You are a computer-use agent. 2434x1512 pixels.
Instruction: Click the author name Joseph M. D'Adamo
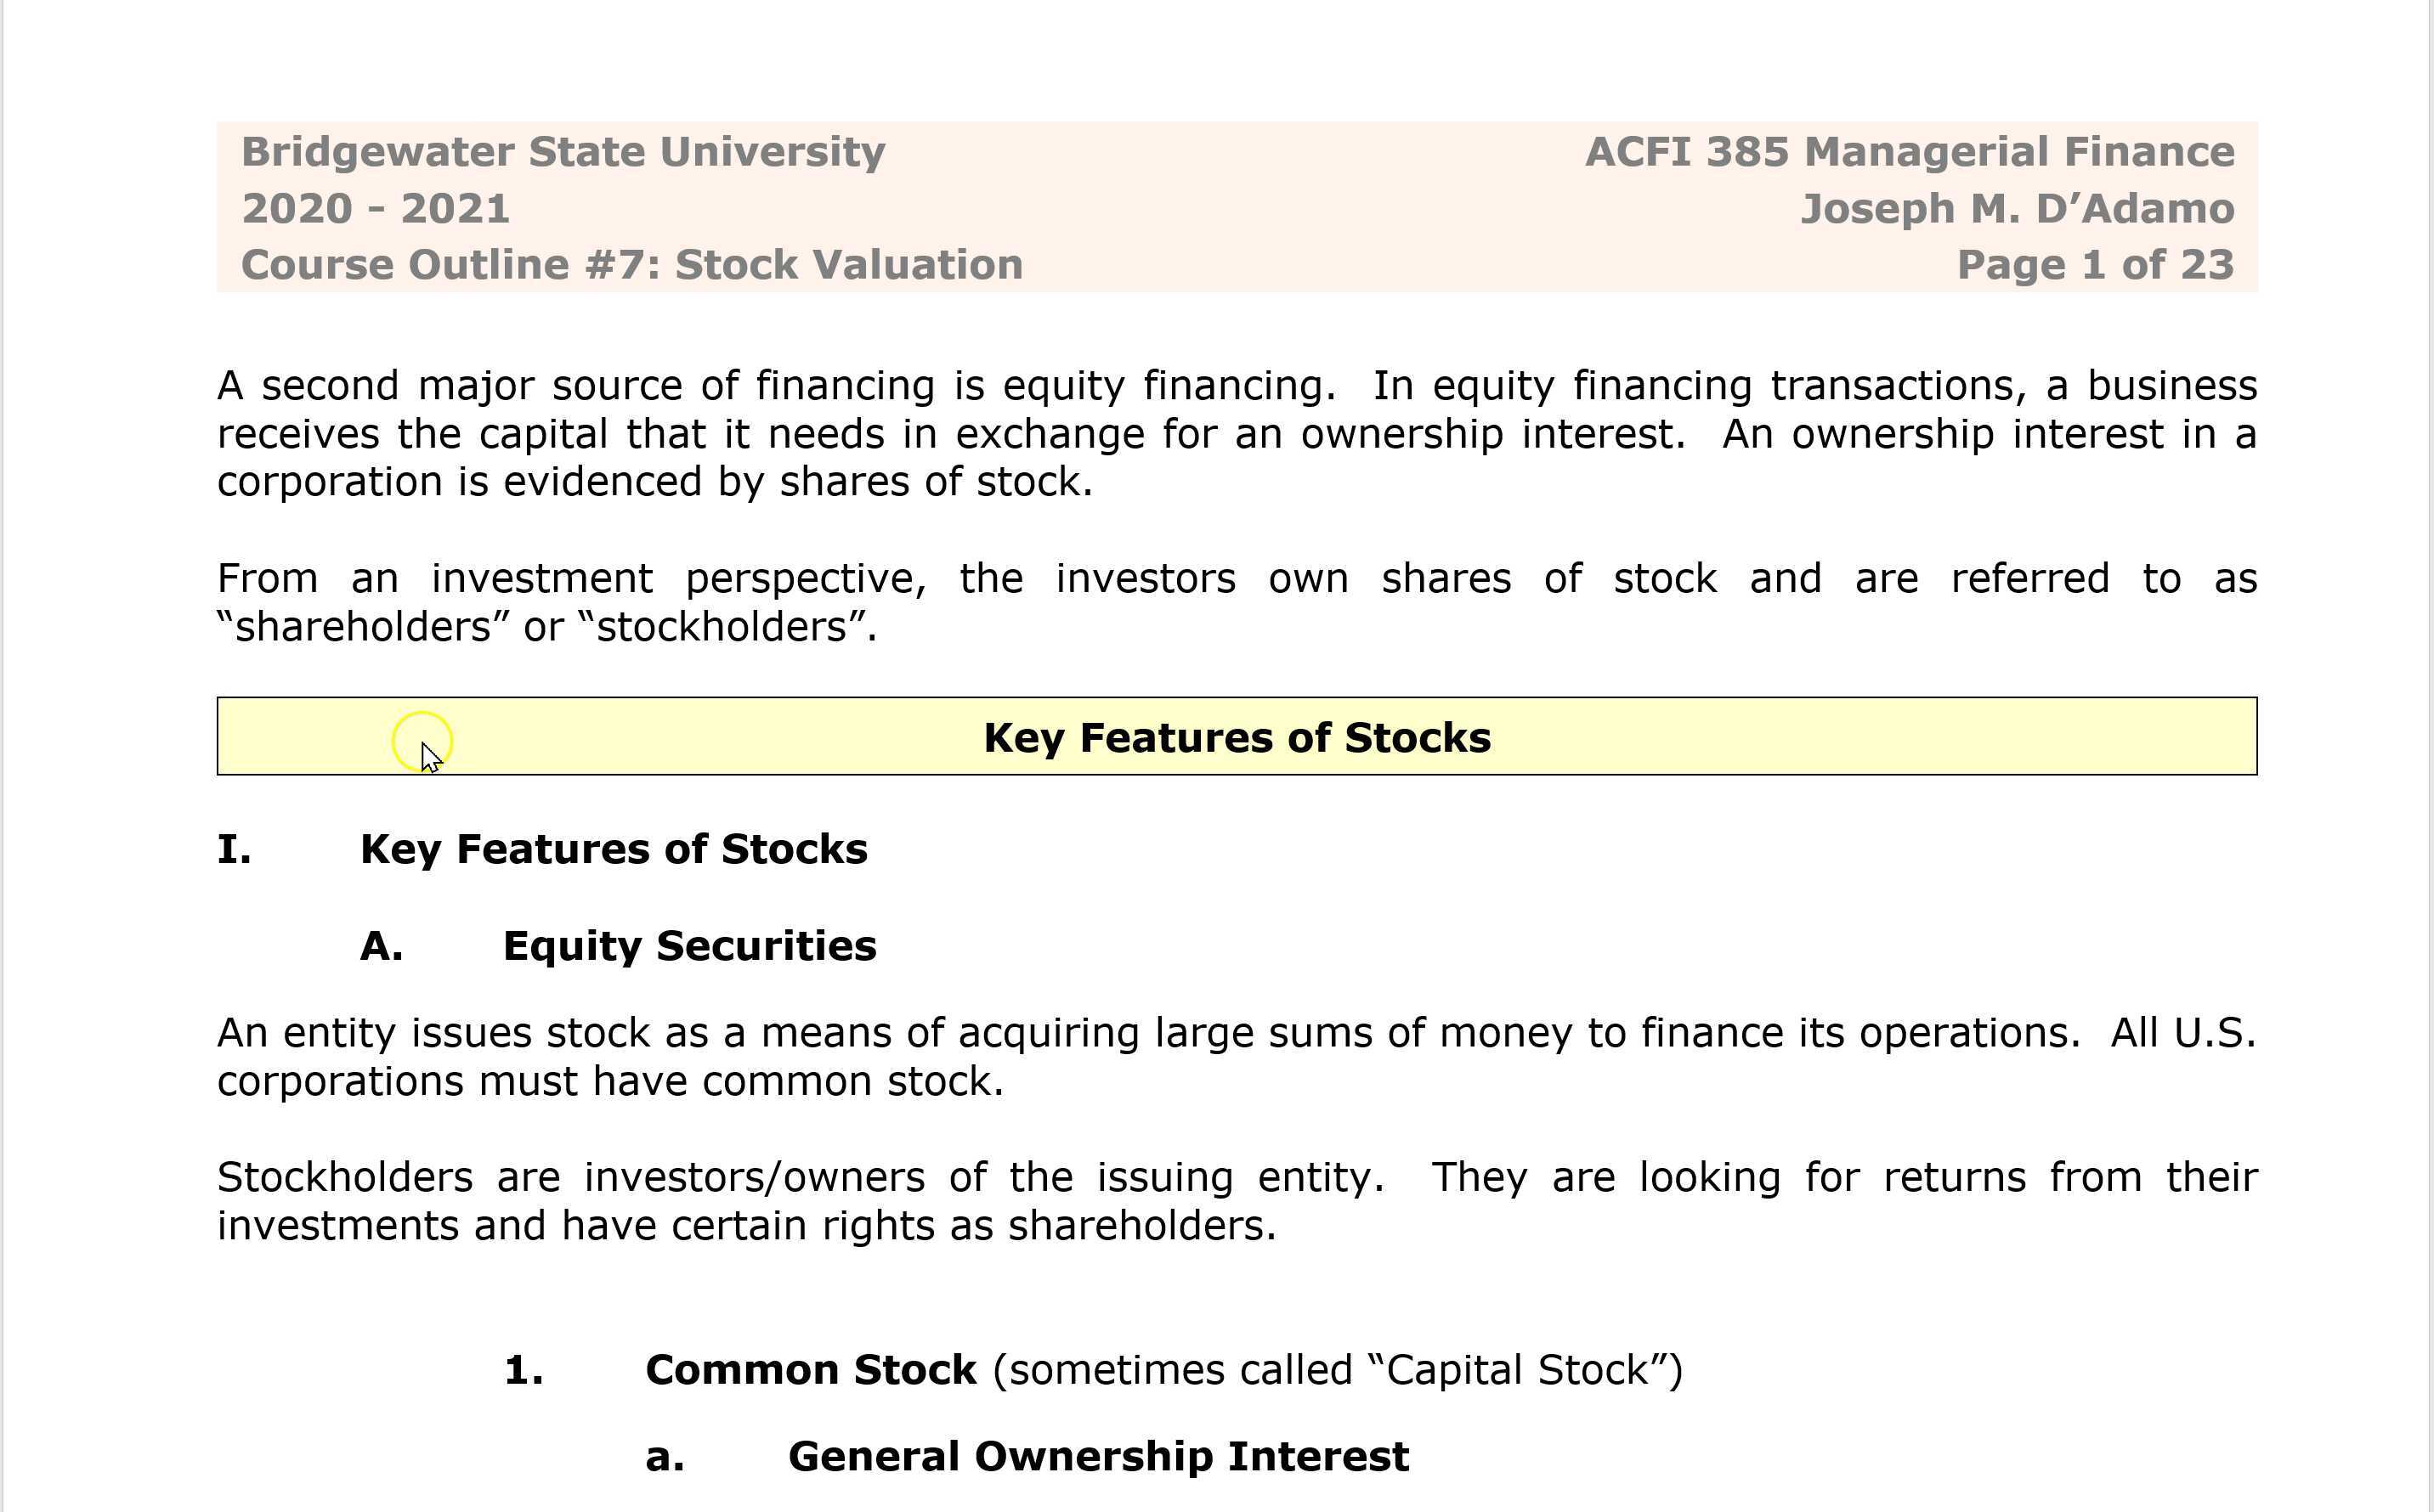click(x=2016, y=209)
